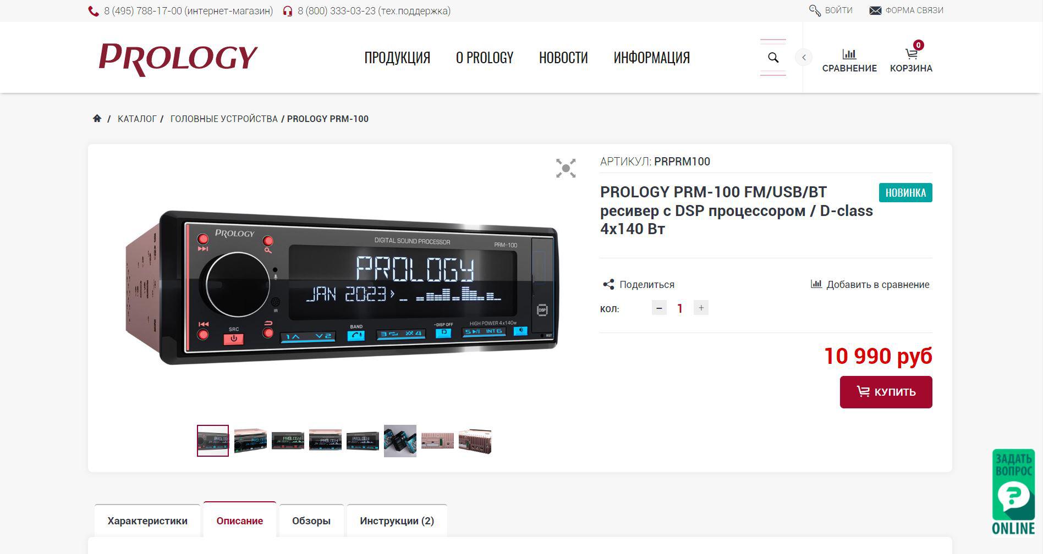
Task: Click the Форма связи envelope icon
Action: [x=875, y=10]
